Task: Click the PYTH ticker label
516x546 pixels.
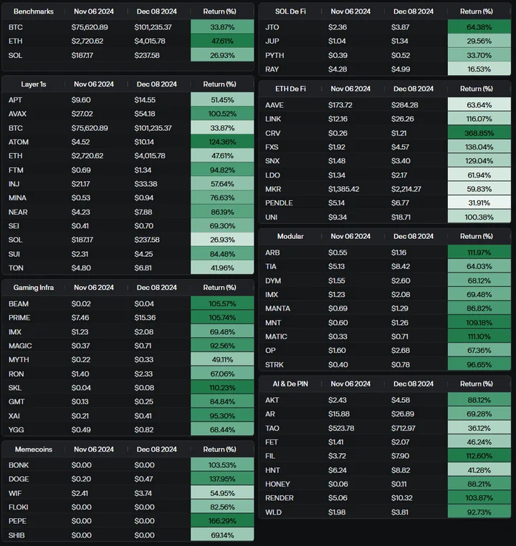Action: [x=274, y=56]
